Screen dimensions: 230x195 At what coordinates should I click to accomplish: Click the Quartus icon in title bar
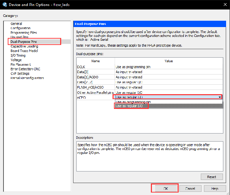pyautogui.click(x=5, y=5)
